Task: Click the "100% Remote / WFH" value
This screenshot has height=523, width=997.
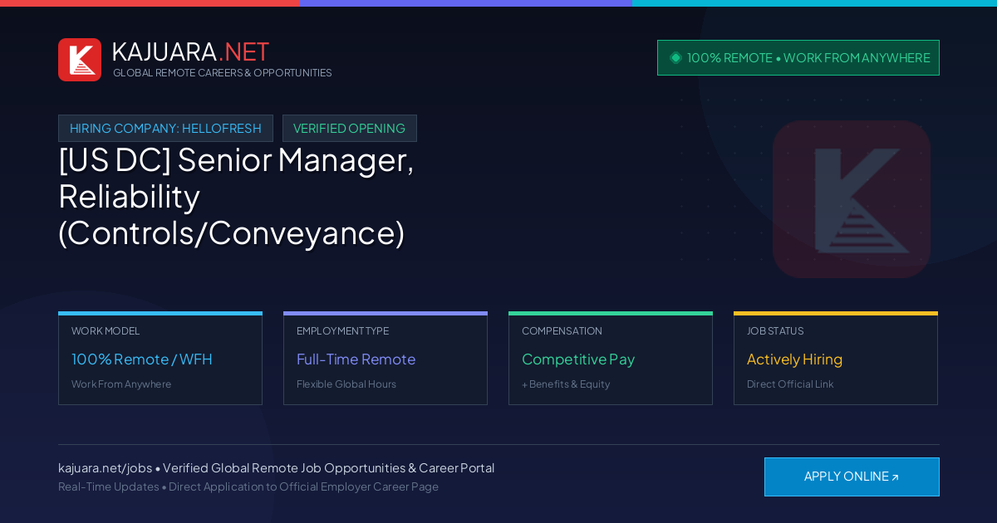Action: [142, 359]
